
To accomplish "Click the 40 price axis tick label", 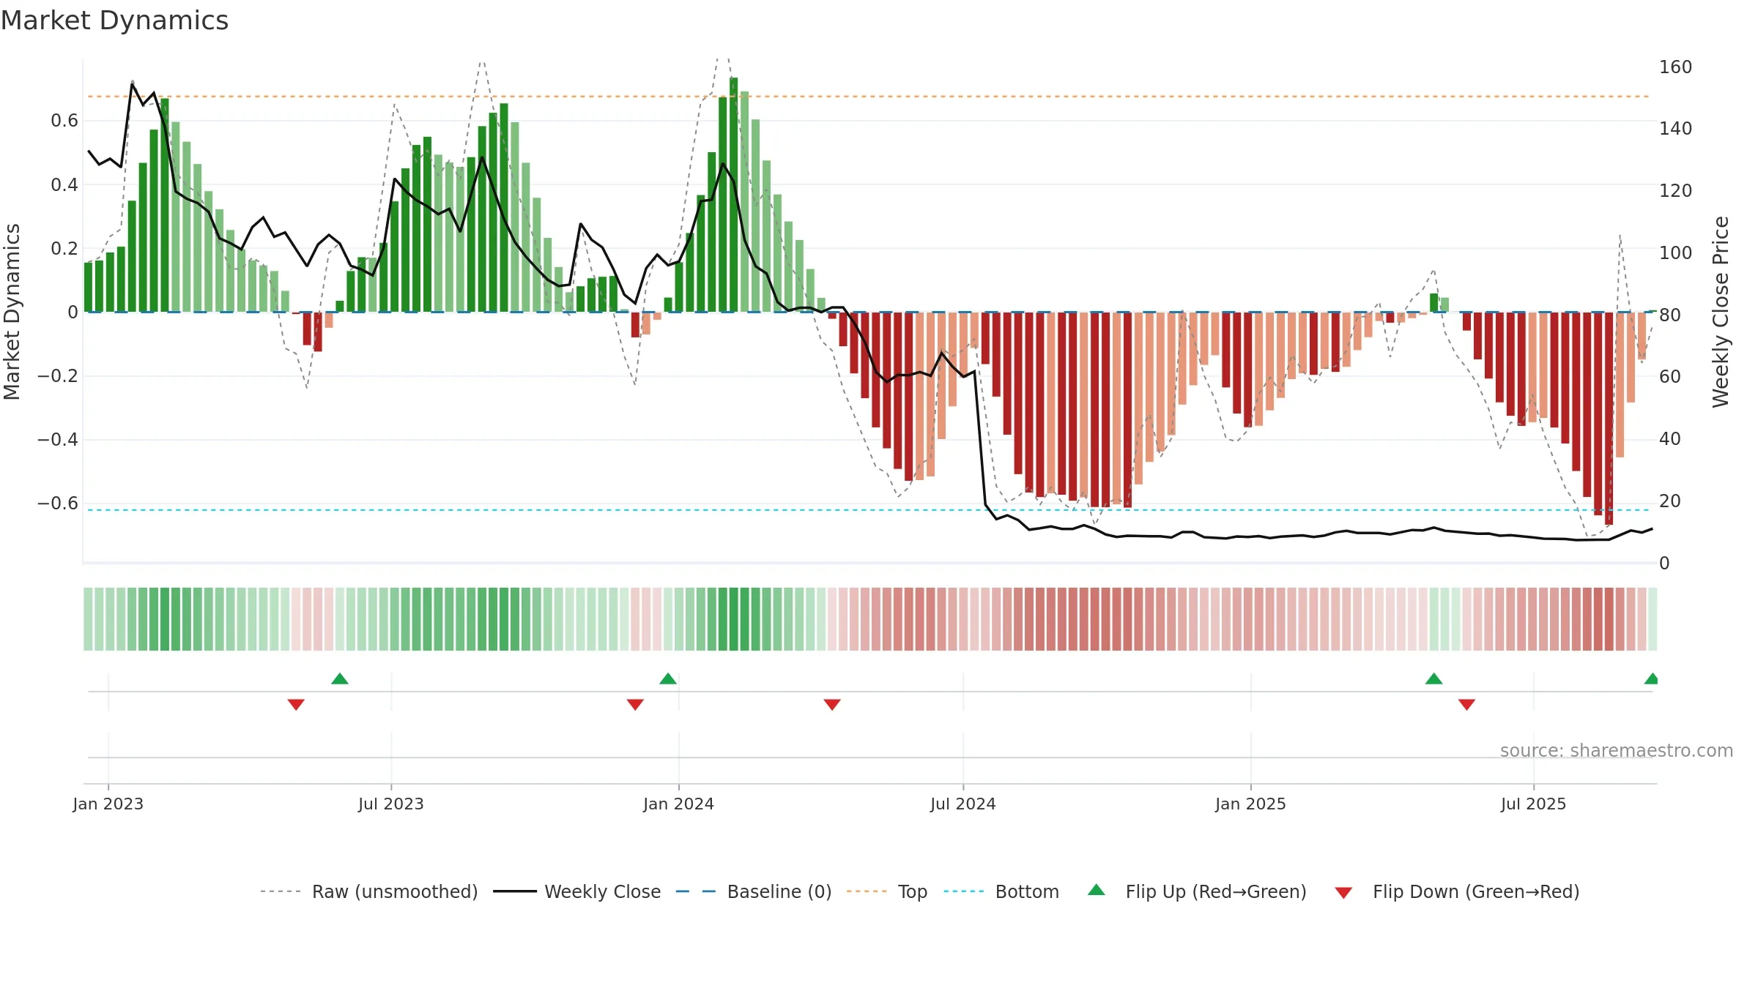I will (1670, 439).
